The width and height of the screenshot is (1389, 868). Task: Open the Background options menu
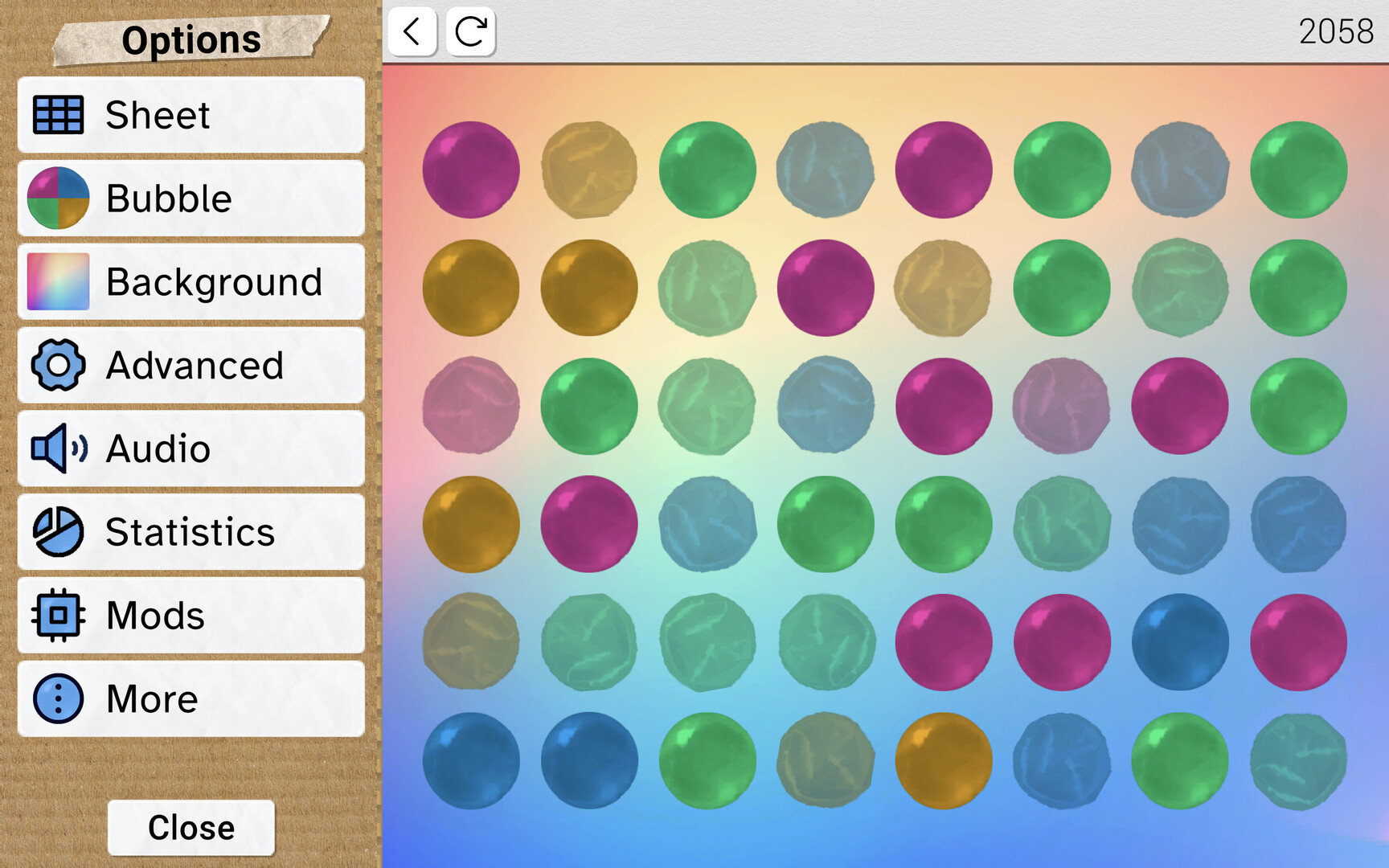pyautogui.click(x=213, y=282)
